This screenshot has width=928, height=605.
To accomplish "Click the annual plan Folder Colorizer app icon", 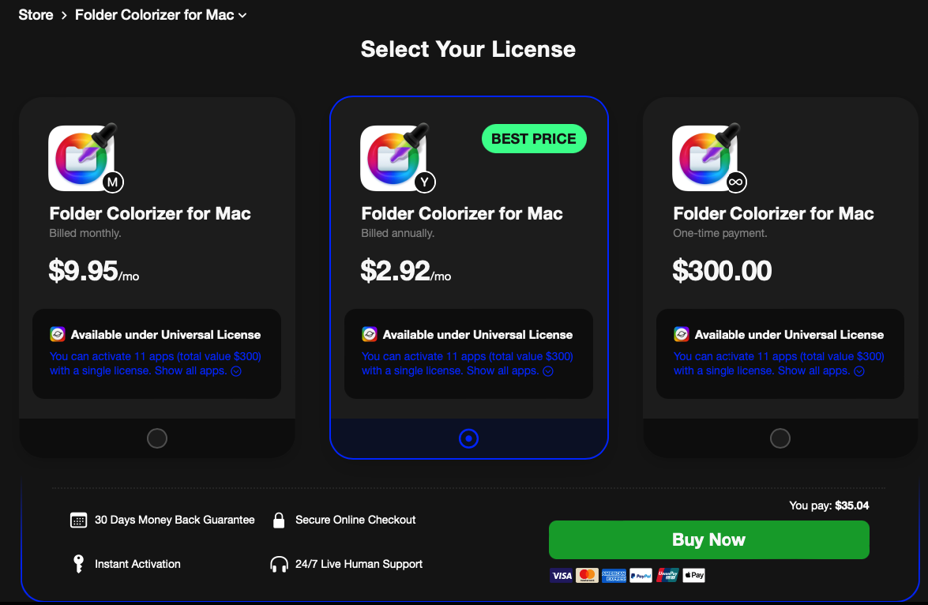I will point(393,158).
